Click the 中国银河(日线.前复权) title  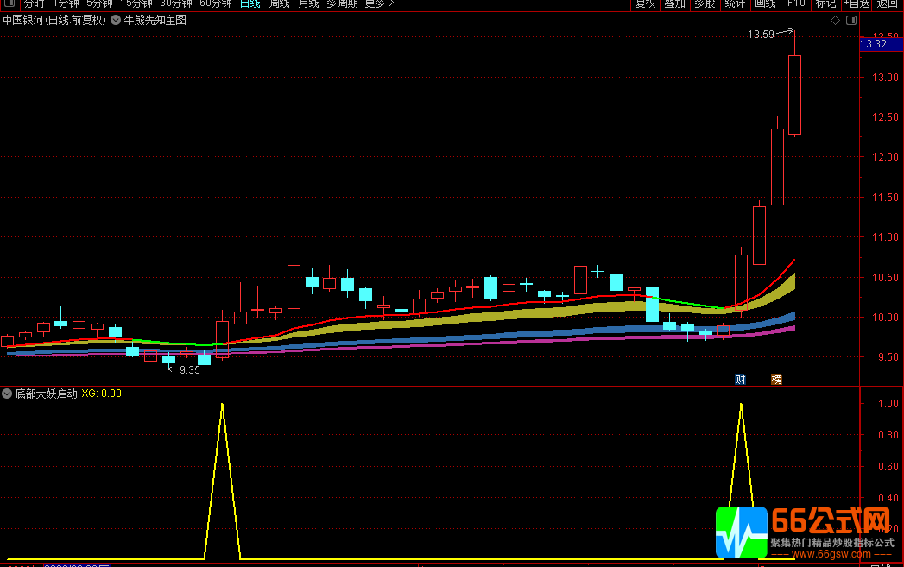(54, 20)
